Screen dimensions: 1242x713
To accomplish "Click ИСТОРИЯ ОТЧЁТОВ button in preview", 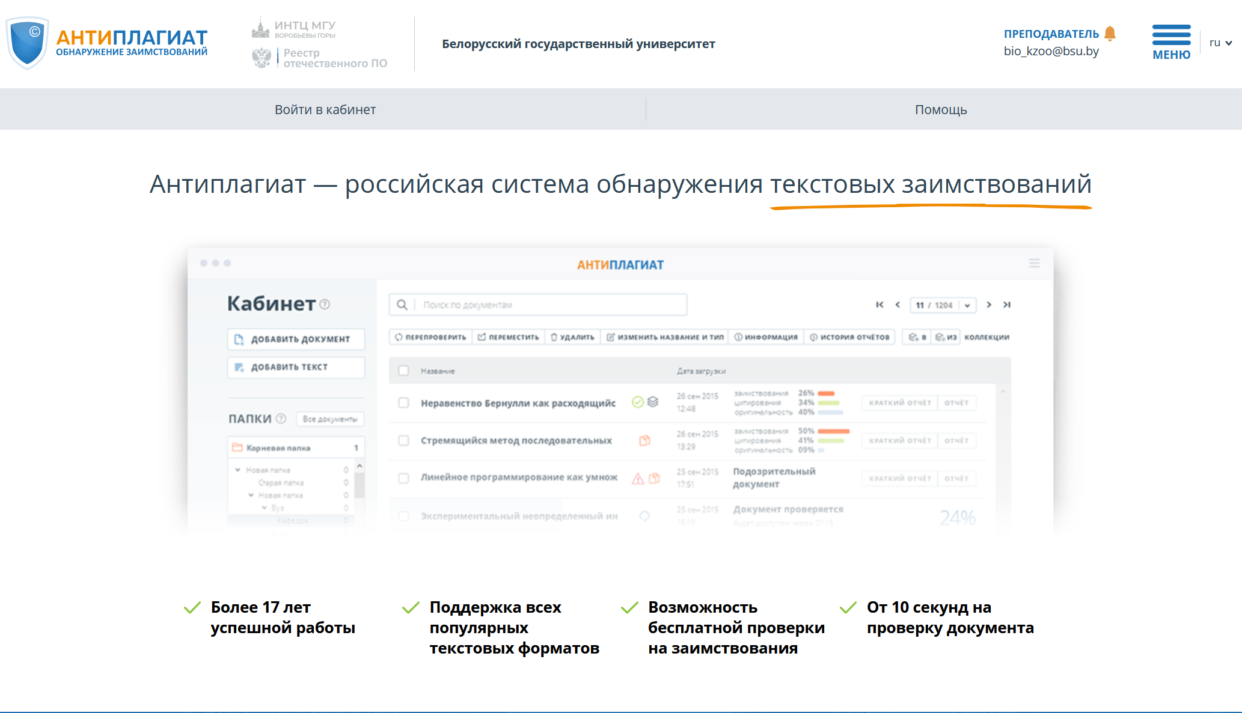I will pos(849,337).
